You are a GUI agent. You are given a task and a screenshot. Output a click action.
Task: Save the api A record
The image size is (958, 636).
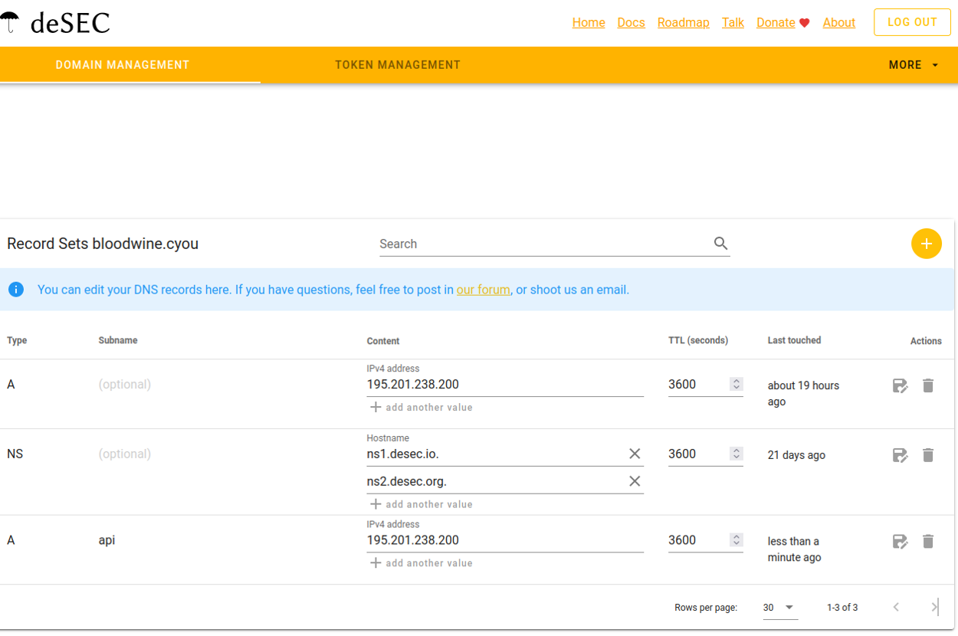pyautogui.click(x=901, y=542)
